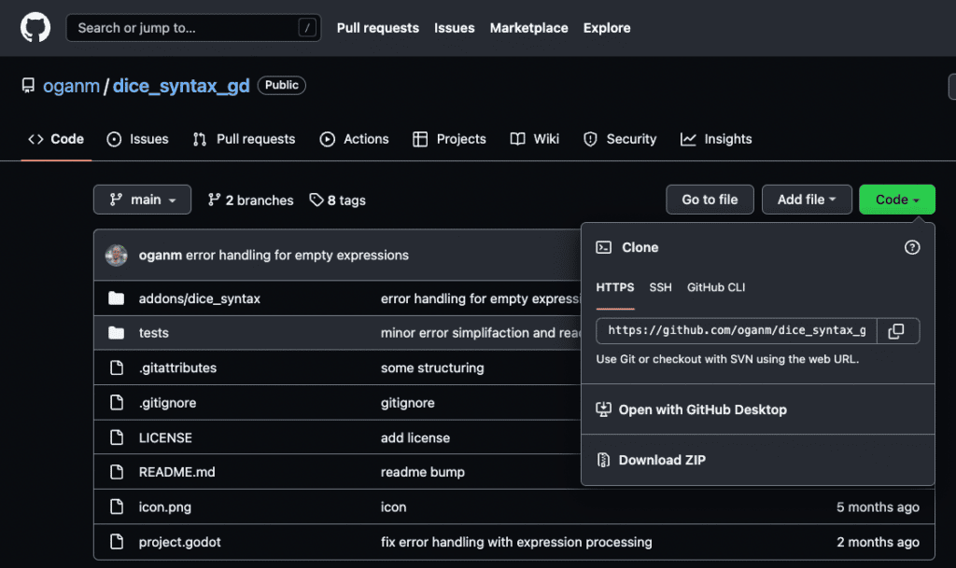The width and height of the screenshot is (956, 568).
Task: Focus the Search or jump to field
Action: point(193,28)
